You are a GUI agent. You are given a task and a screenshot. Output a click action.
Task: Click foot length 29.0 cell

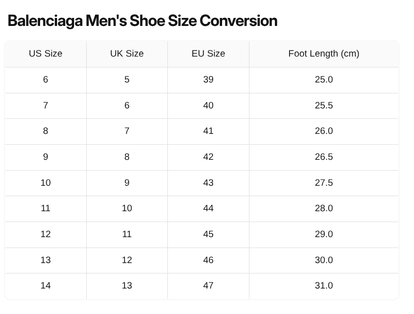coord(324,234)
